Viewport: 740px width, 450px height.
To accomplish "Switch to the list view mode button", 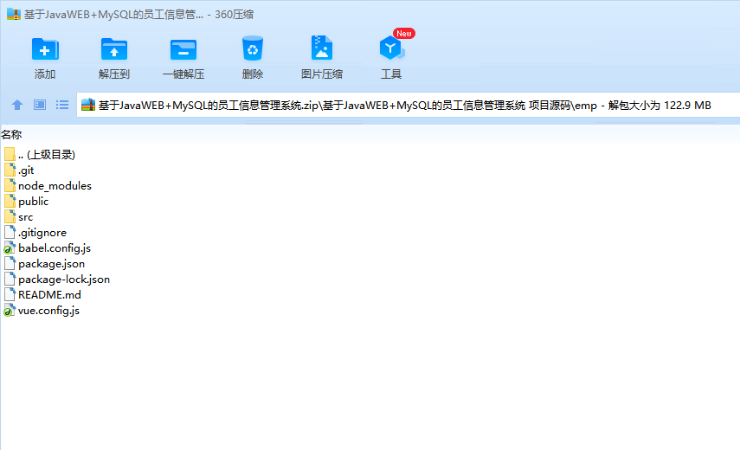I will 62,105.
